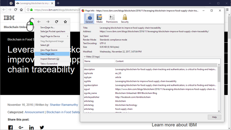Select the og:url meta row
The image size is (231, 130).
pos(150,89)
